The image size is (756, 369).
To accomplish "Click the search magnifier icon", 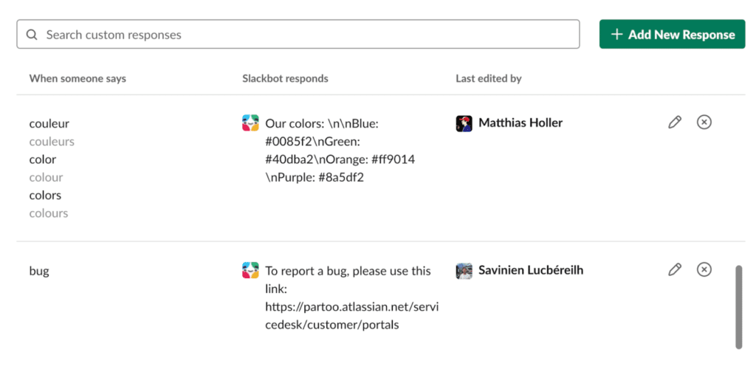I will 32,35.
